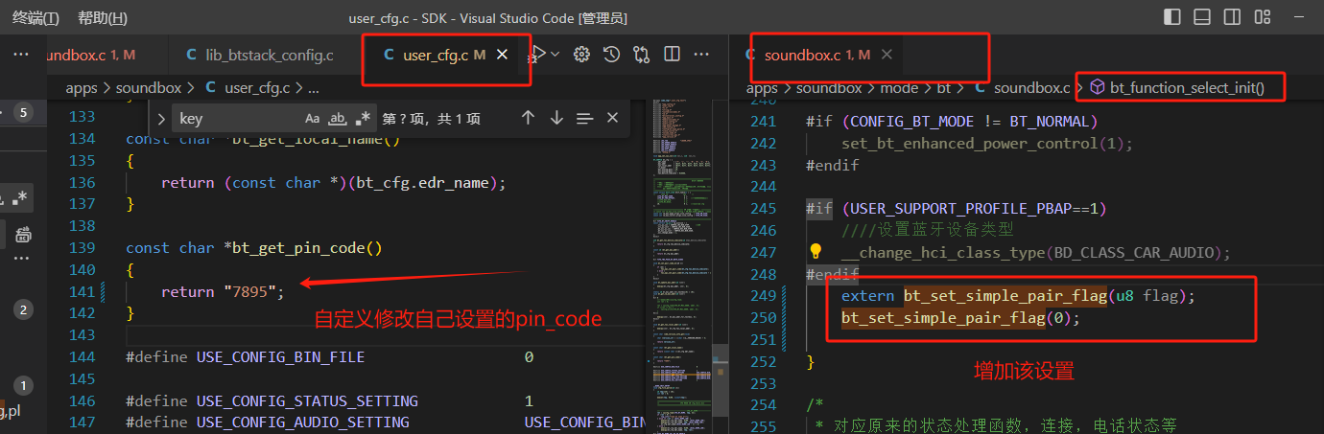Run the C file with the play icon

click(x=540, y=55)
